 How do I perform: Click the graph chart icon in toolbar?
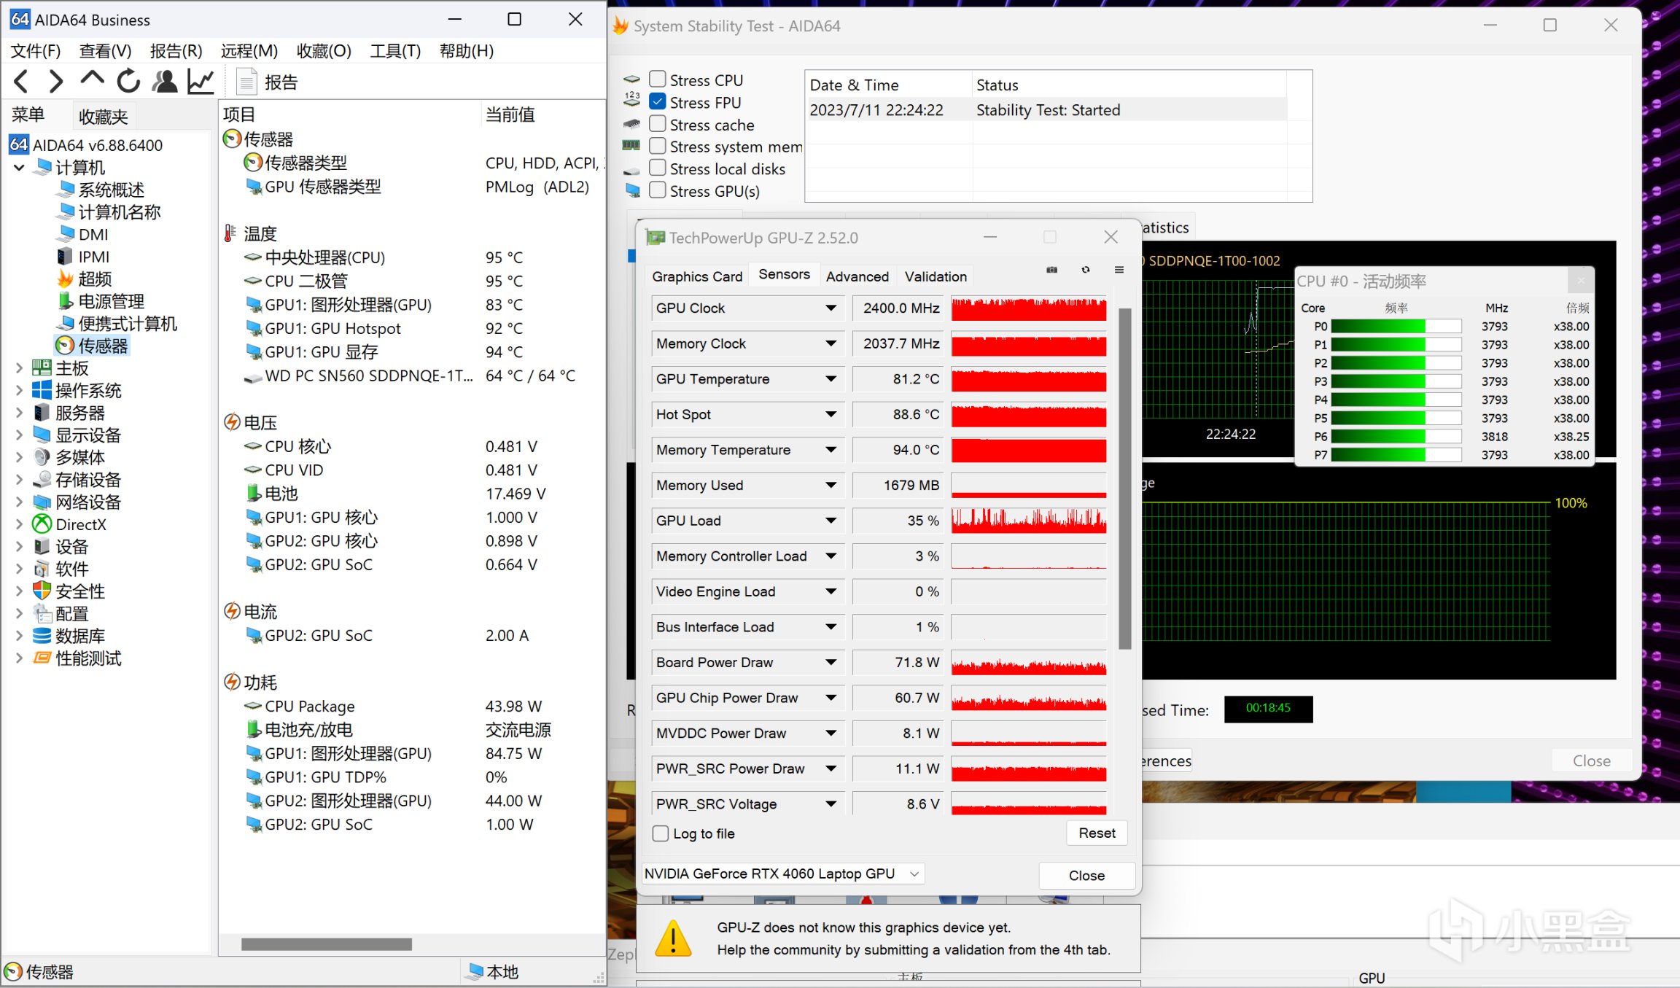coord(201,81)
